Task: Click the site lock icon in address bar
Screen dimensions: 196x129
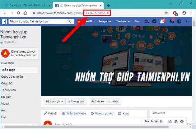Action: (34, 13)
